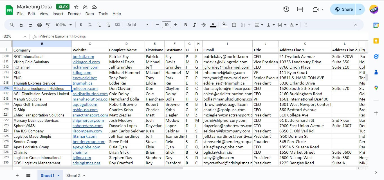Image resolution: width=384 pixels, height=180 pixels.
Task: Hide the menus with collapse chevron
Action: point(356,25)
